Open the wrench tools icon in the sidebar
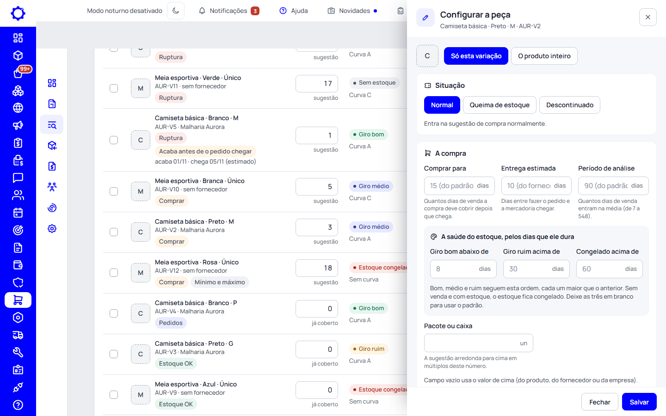The image size is (666, 416). tap(18, 352)
